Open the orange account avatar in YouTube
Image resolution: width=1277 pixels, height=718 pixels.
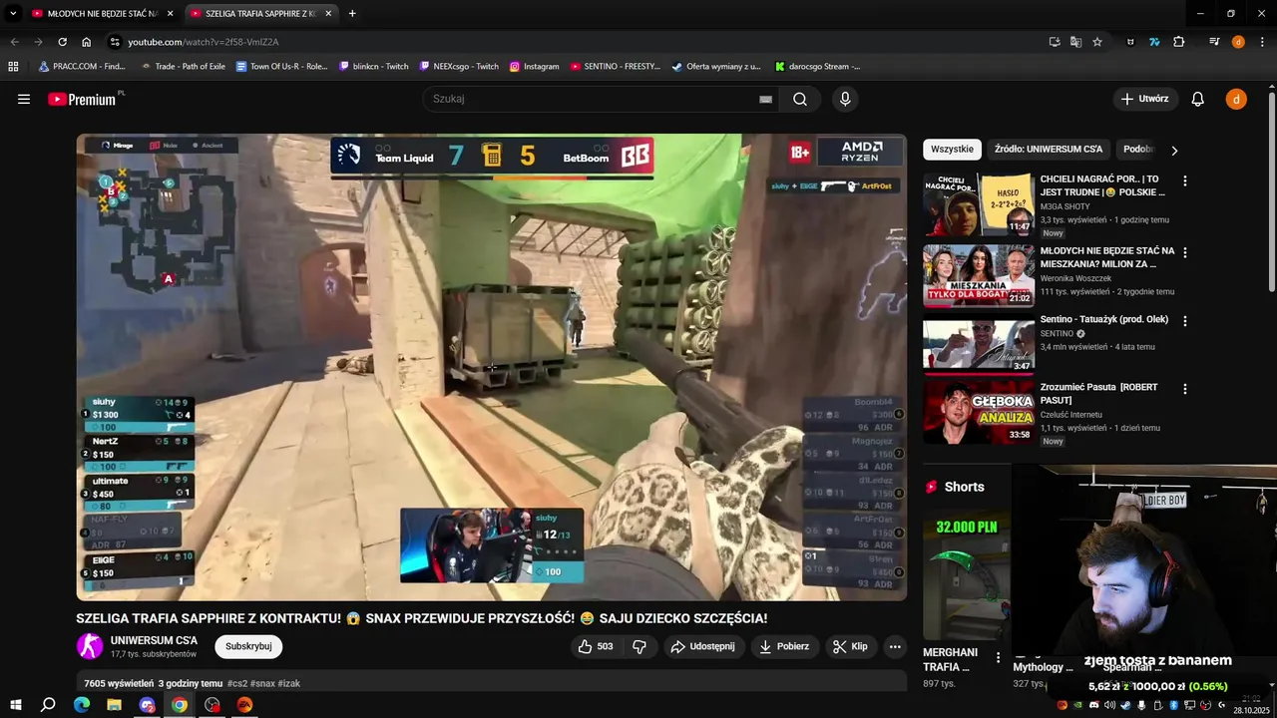[1236, 99]
